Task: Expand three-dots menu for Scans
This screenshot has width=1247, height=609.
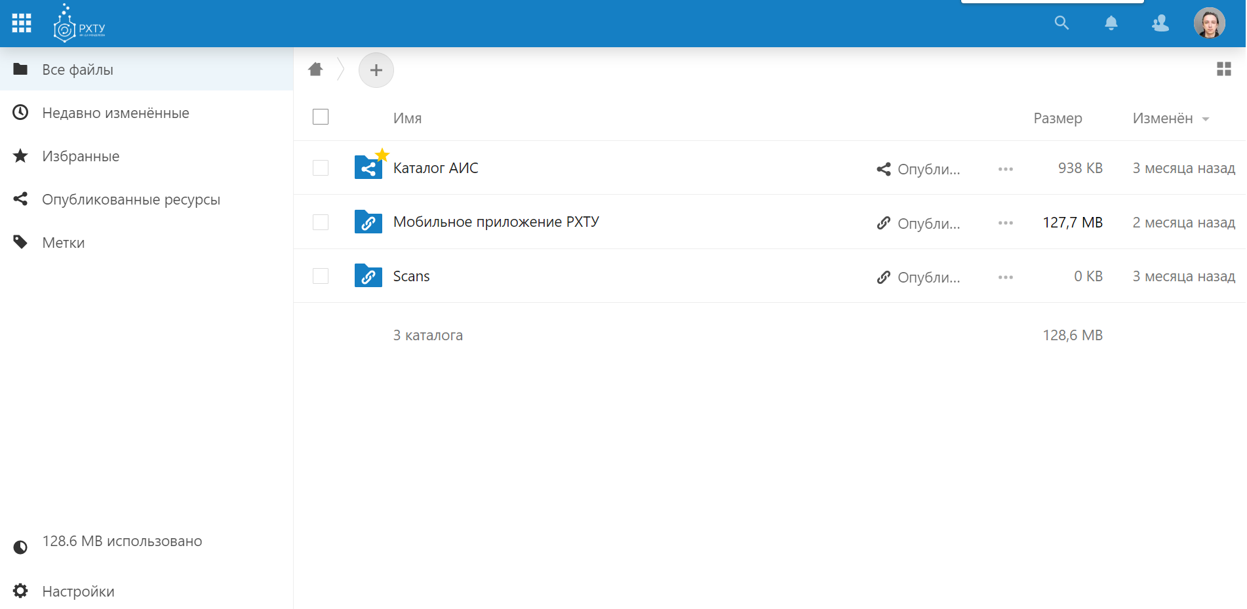Action: 1005,277
